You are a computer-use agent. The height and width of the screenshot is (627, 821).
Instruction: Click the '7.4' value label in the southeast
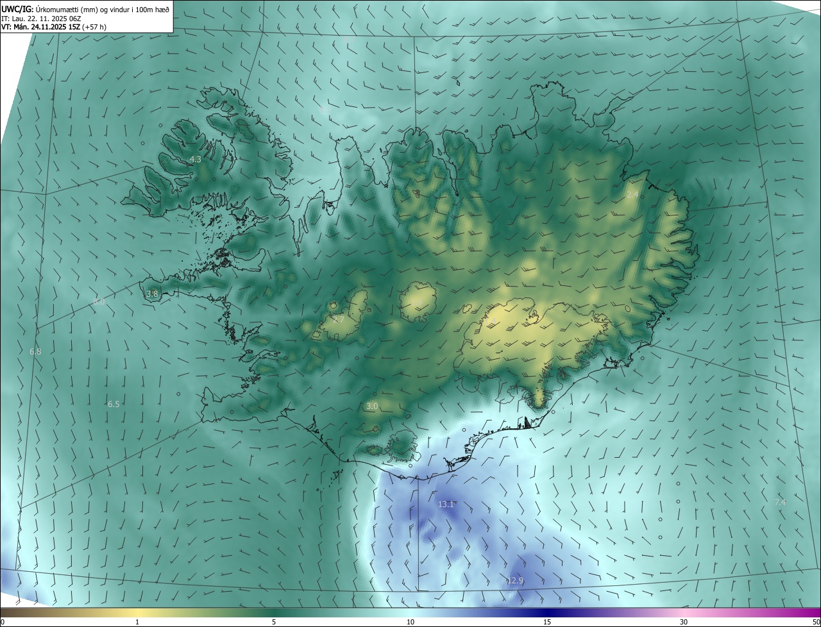[780, 502]
